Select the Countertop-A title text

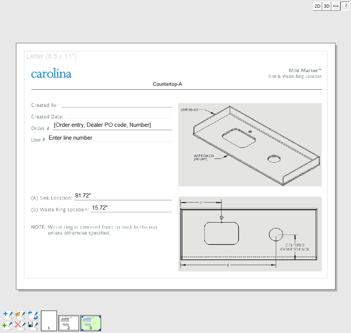point(168,84)
